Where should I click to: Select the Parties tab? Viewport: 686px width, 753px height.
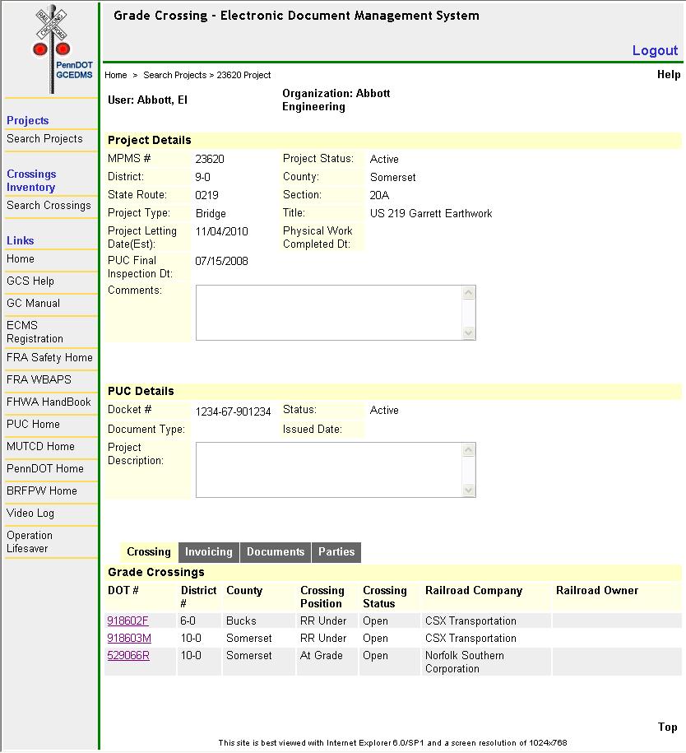click(x=336, y=552)
